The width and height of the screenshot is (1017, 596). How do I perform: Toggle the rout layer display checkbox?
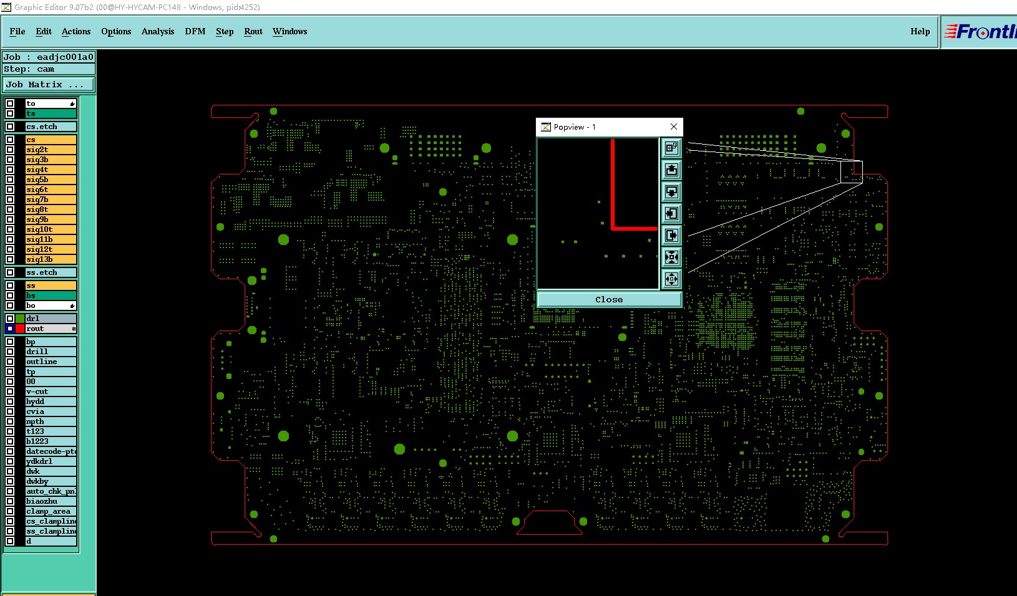click(x=10, y=329)
